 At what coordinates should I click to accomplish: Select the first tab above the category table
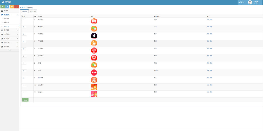coord(24,11)
